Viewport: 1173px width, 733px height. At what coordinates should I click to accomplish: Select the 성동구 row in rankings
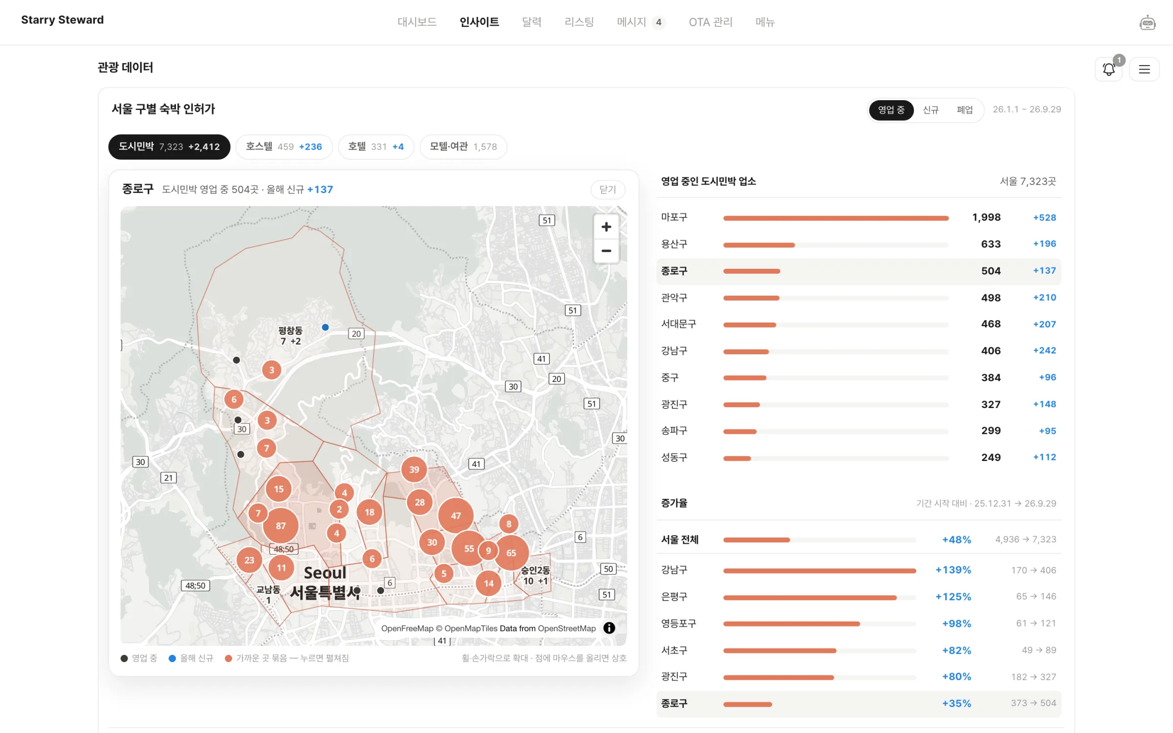[858, 457]
